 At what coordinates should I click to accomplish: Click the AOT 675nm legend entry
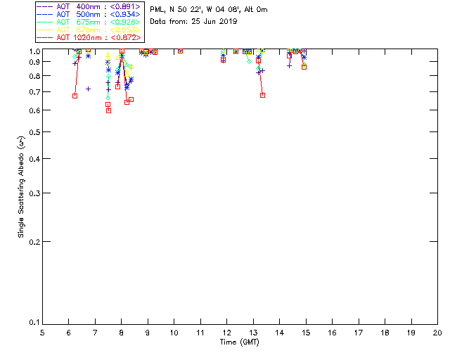(89, 22)
